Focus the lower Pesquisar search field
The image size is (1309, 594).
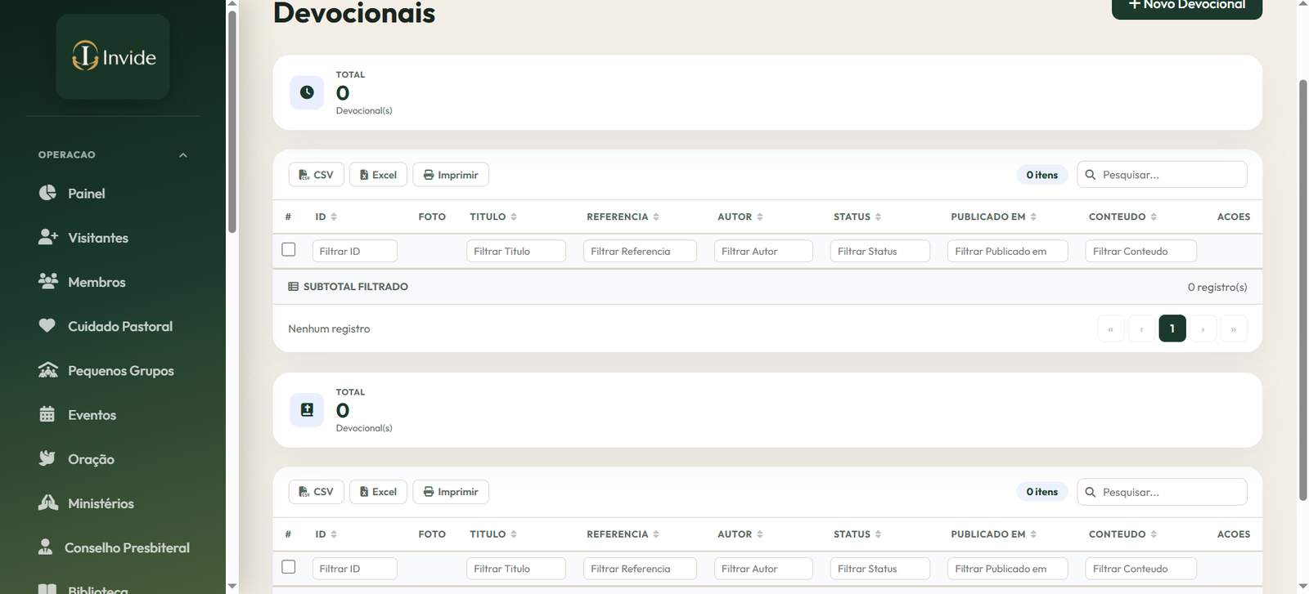(1162, 492)
